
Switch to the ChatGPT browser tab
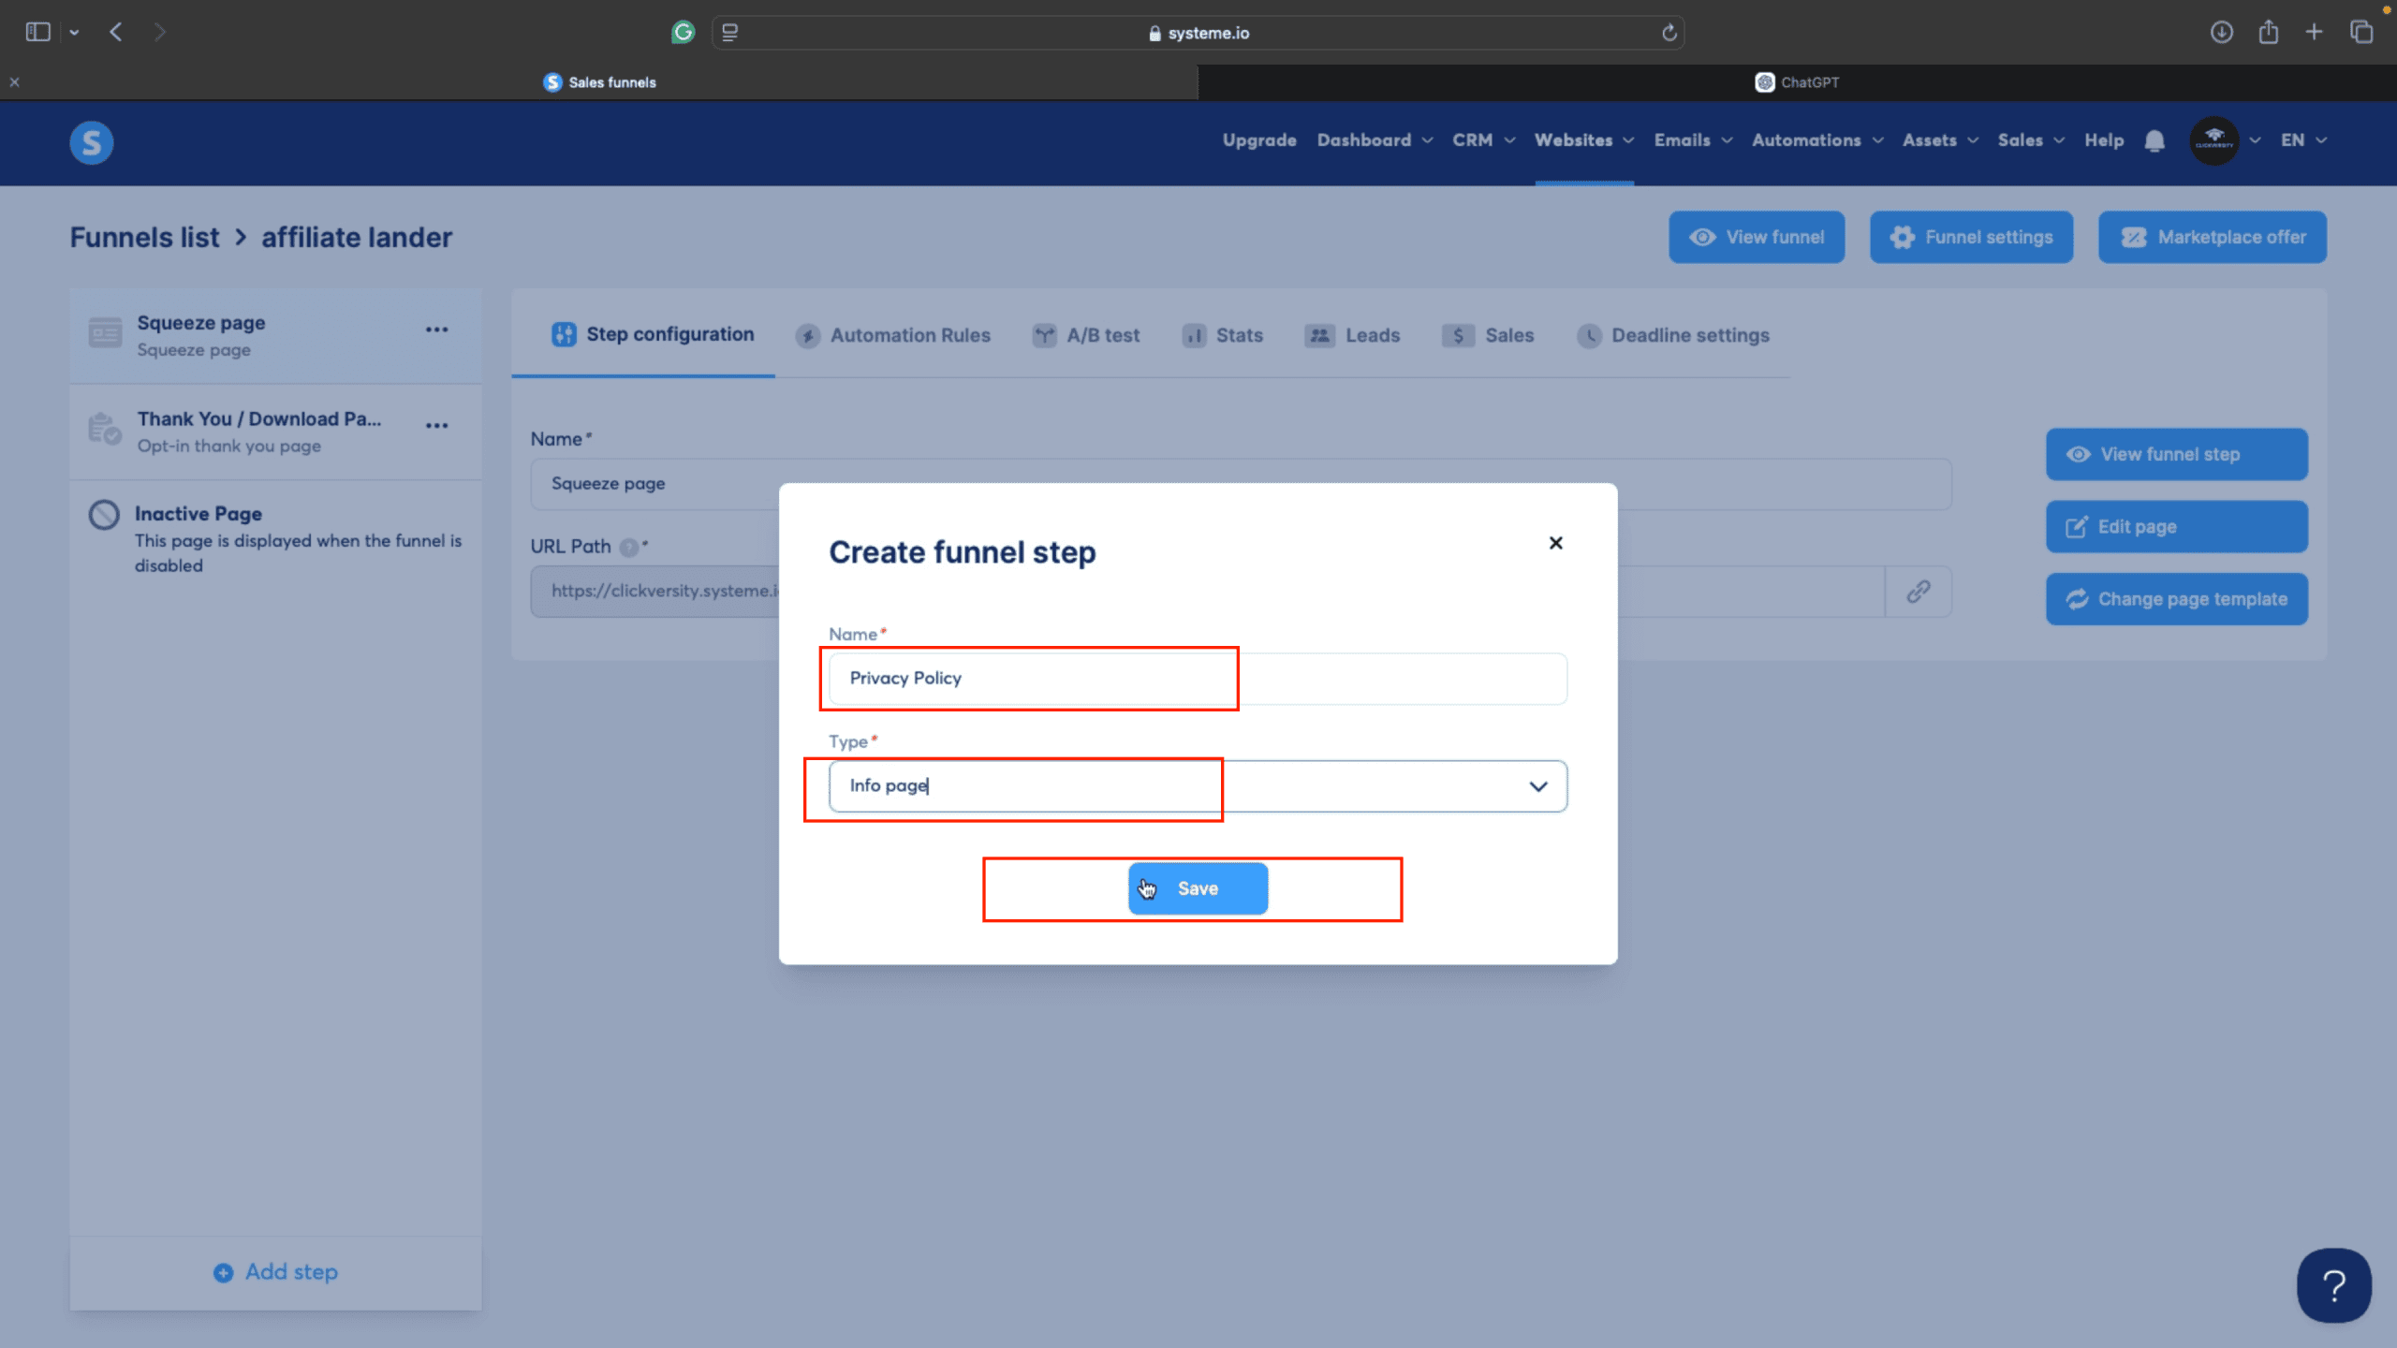[1797, 82]
